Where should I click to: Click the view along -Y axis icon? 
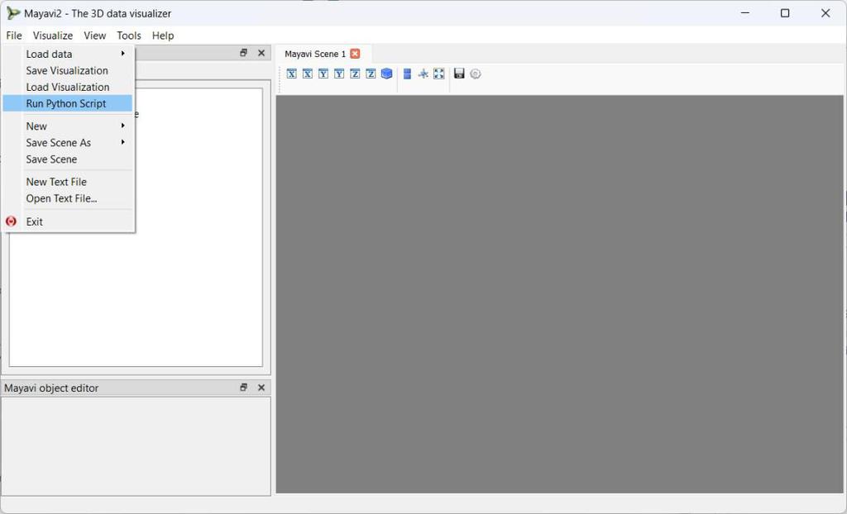tap(339, 74)
